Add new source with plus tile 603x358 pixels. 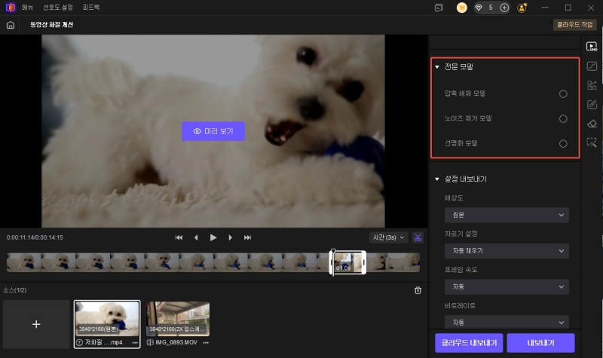pos(36,323)
